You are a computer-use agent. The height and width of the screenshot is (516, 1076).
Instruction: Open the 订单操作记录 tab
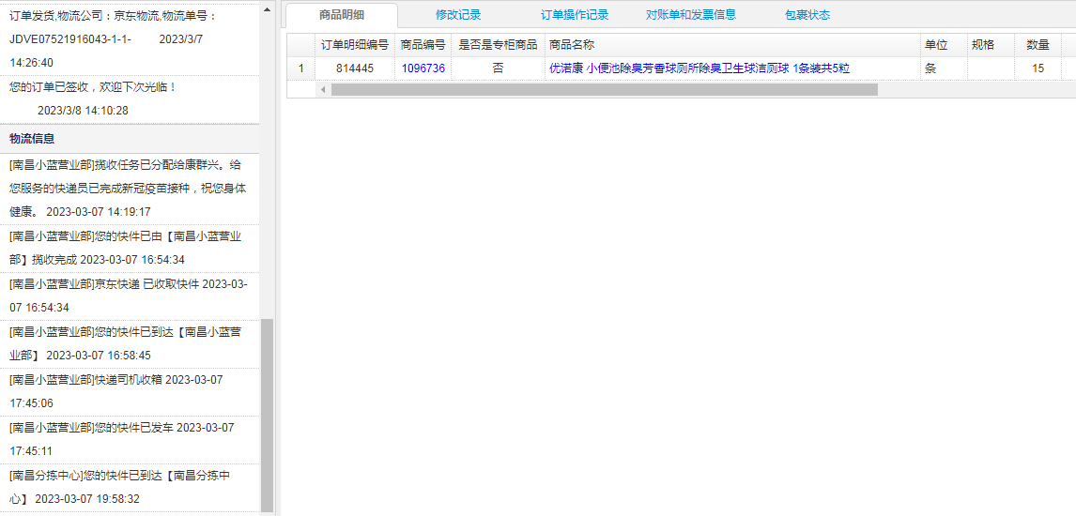575,15
